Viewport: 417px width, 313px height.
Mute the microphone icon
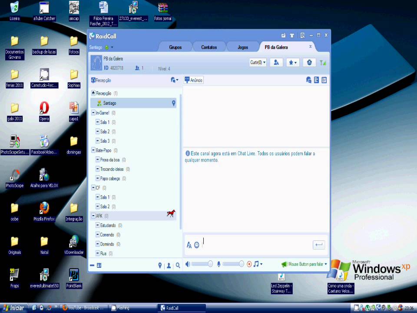coord(218,264)
